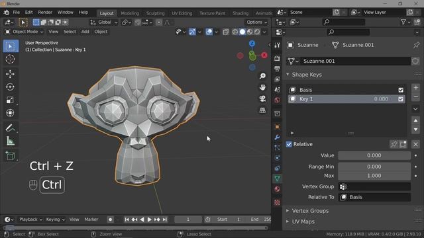Open the Edit menu
The width and height of the screenshot is (424, 238).
(x=28, y=13)
